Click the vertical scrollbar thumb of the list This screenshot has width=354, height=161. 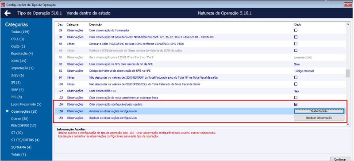348,74
